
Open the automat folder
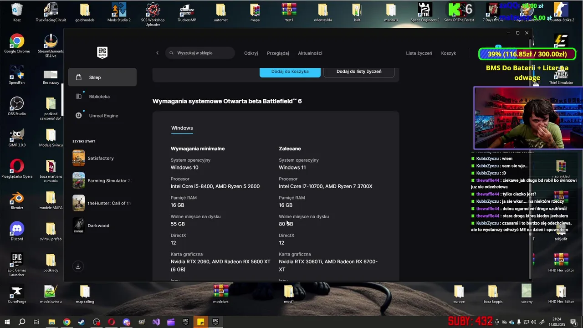221,12
